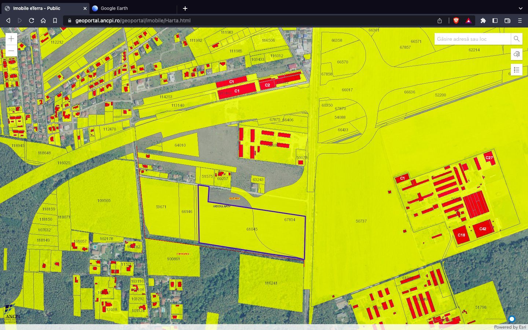
Task: Open a new tab with plus button
Action: click(185, 8)
